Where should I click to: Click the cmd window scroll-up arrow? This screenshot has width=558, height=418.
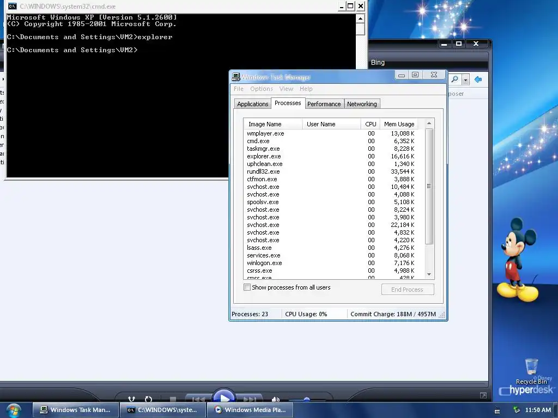pos(360,19)
